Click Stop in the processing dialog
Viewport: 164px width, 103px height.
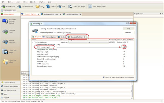point(128,29)
